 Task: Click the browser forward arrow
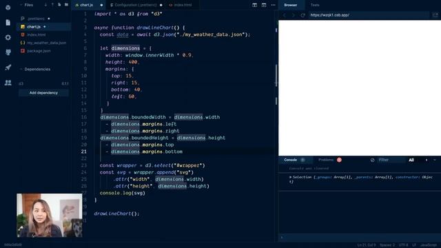294,15
